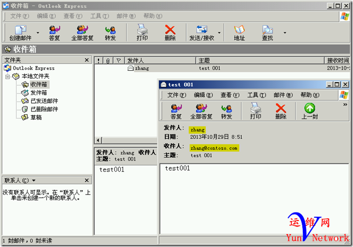Click 打印 (Print) in main window toolbar
This screenshot has width=353, height=247.
click(x=142, y=32)
